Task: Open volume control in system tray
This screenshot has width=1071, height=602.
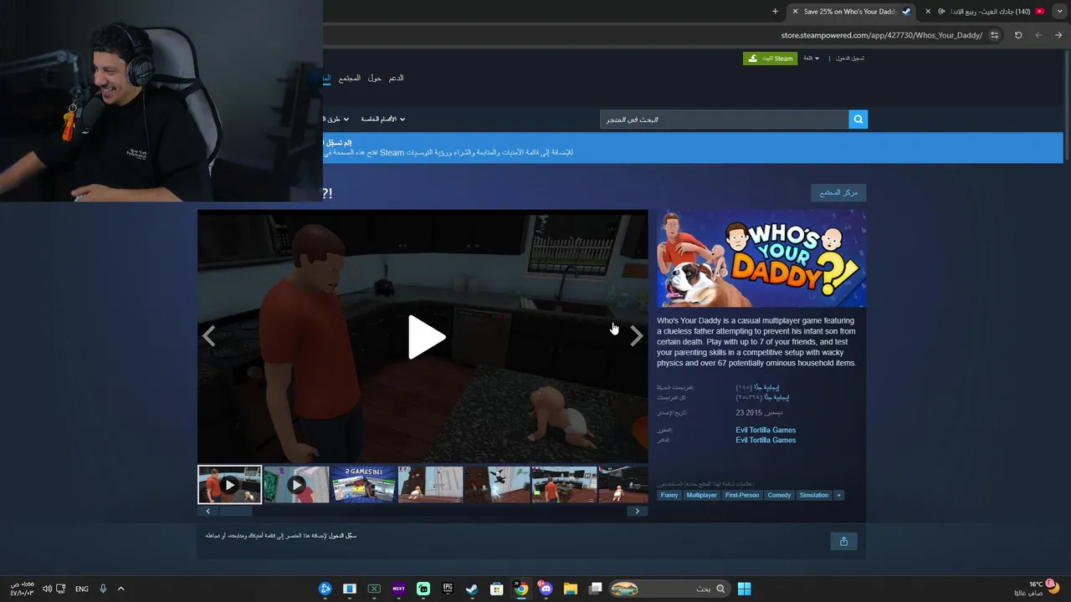Action: coord(47,589)
